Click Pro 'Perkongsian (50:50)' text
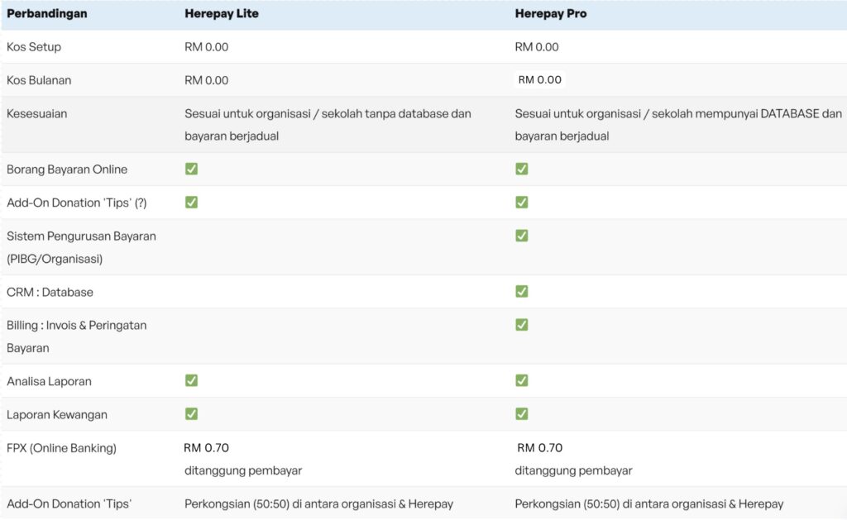847x520 pixels. click(648, 503)
